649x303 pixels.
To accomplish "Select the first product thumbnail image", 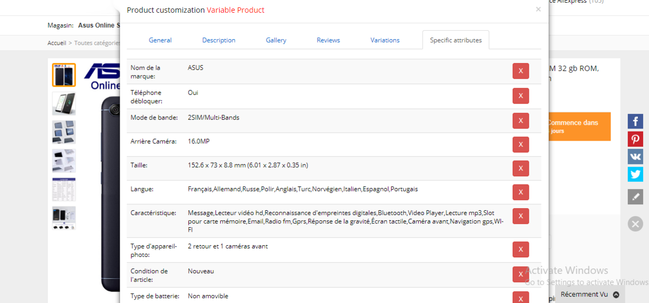I will click(x=64, y=75).
